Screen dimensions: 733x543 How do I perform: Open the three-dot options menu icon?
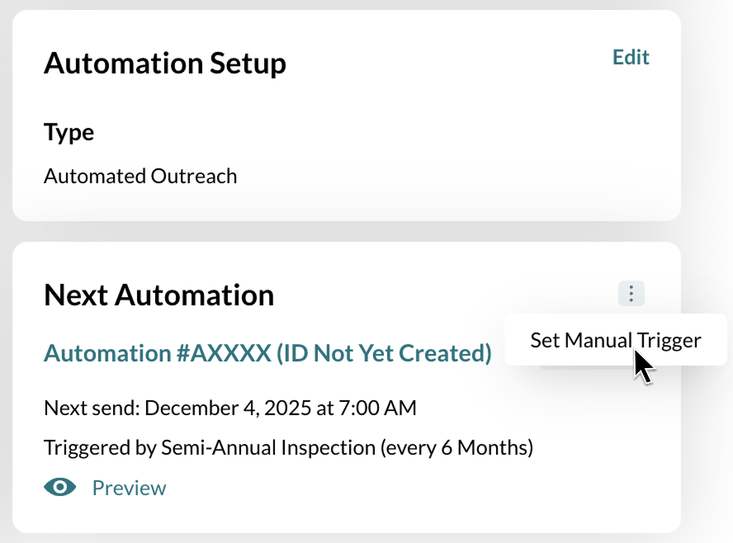click(x=631, y=293)
